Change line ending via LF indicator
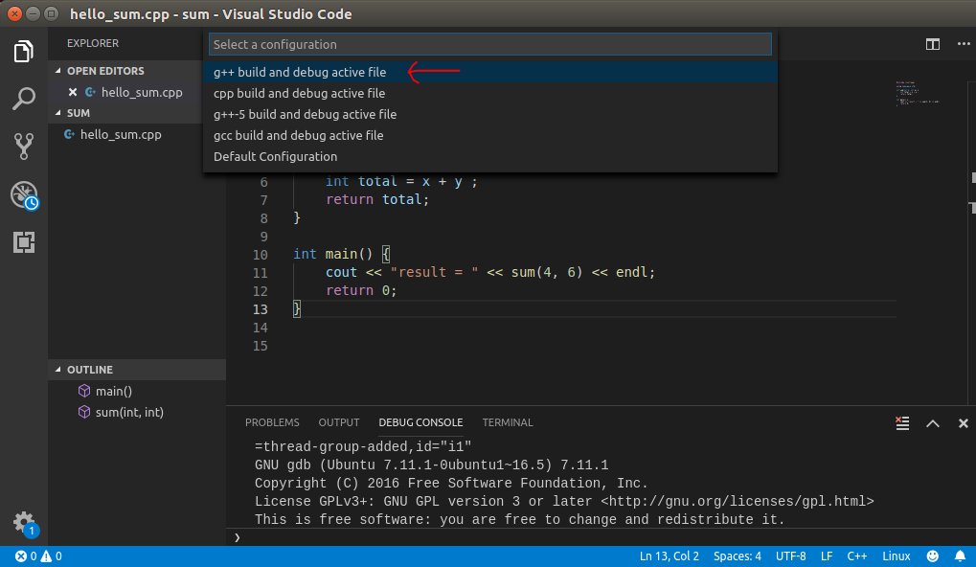Viewport: 976px width, 567px height. 827,556
